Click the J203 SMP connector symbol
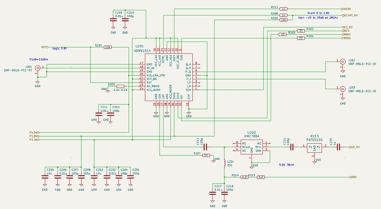 click(x=343, y=89)
